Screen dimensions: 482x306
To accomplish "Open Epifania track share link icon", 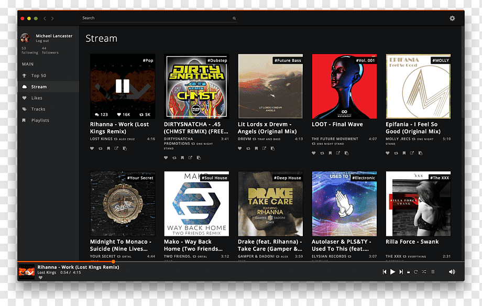I will coord(412,153).
